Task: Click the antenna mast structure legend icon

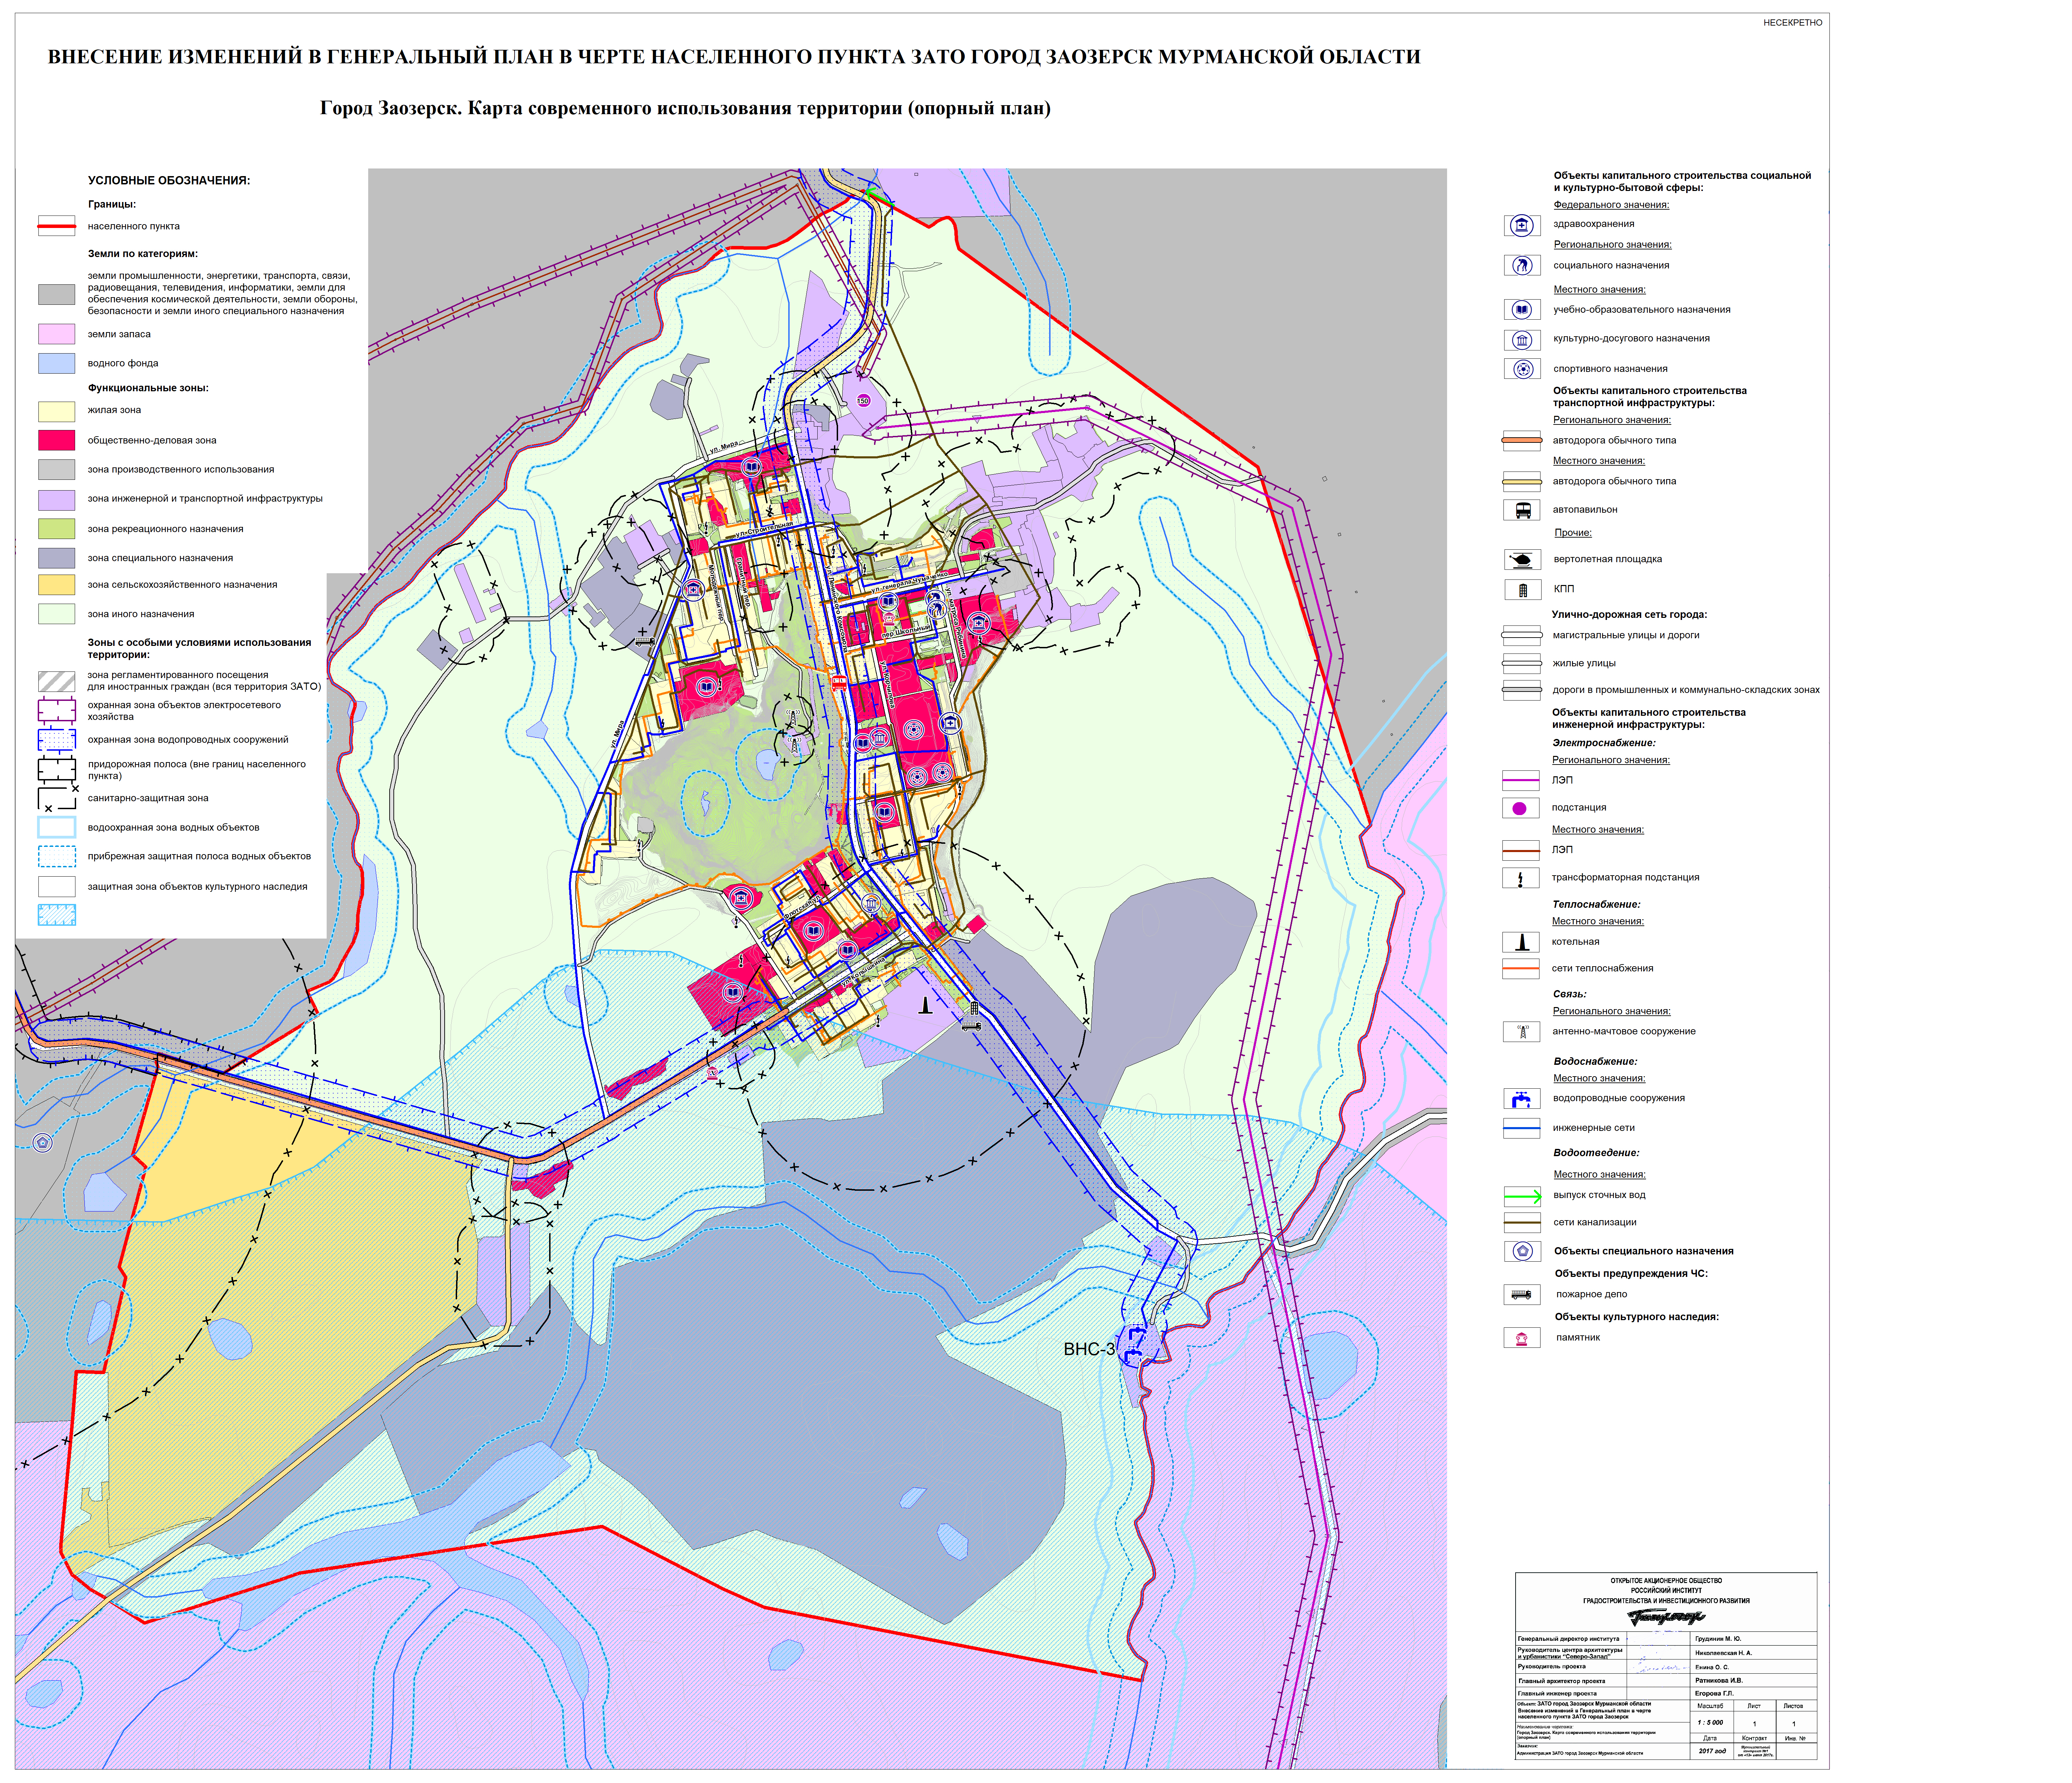Action: (1522, 1032)
